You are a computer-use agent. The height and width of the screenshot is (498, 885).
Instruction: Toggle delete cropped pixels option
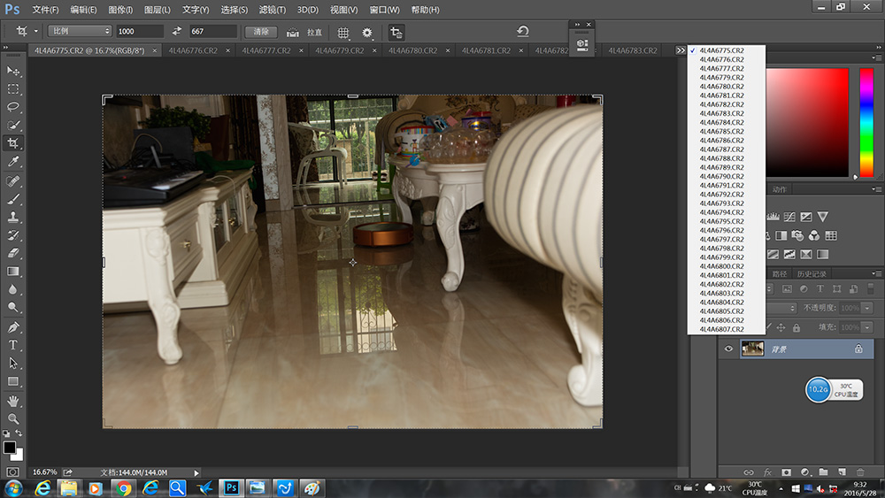pos(396,32)
